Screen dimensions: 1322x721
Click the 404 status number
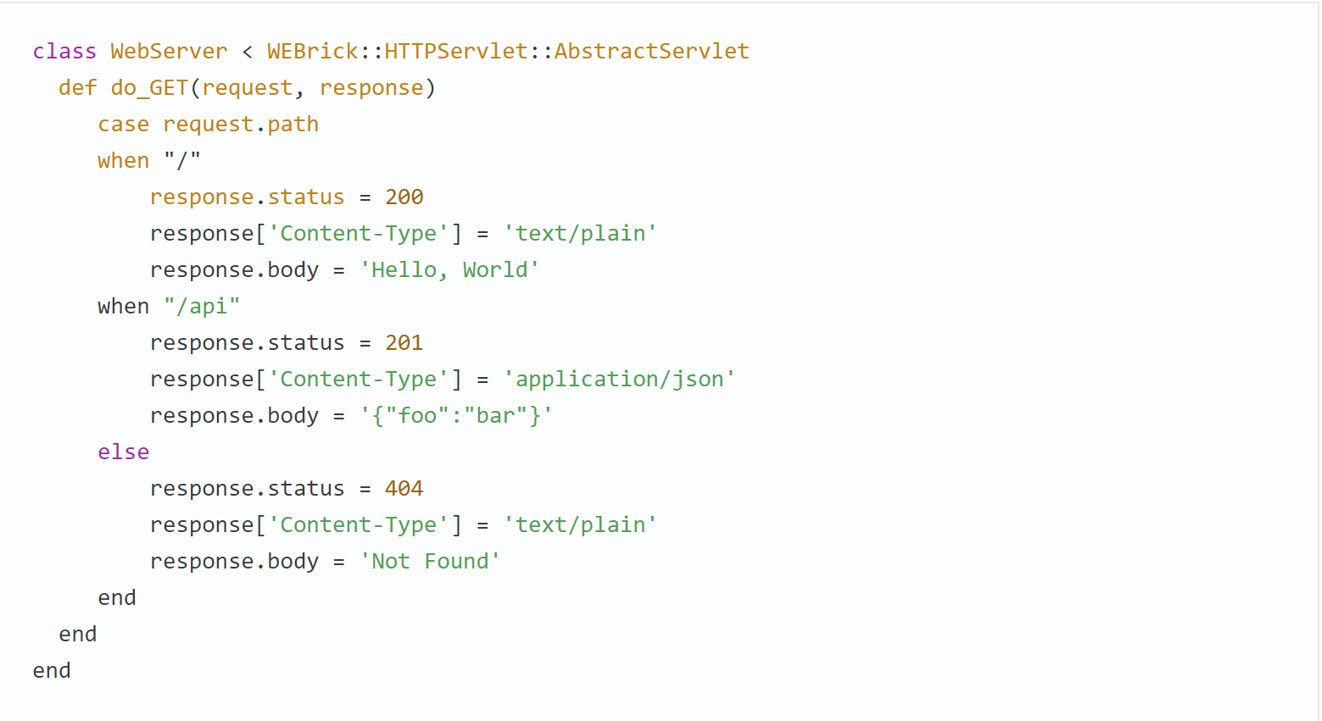(x=404, y=489)
